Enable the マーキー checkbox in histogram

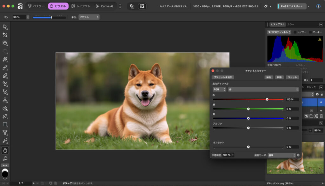[311, 32]
